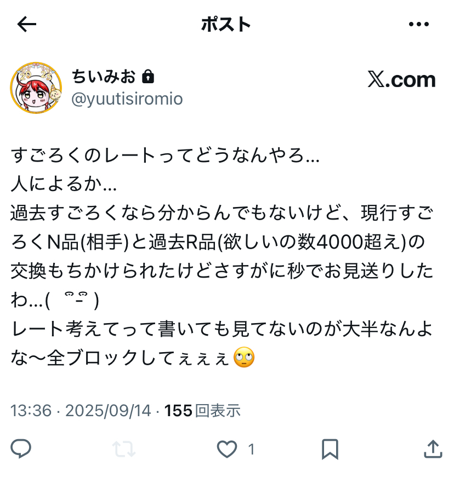The image size is (454, 489).
Task: Bookmark this post
Action: pyautogui.click(x=330, y=449)
